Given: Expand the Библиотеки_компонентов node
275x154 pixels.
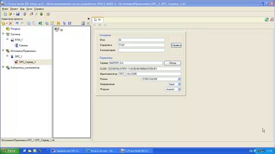Looking at the screenshot, I should 3,67.
